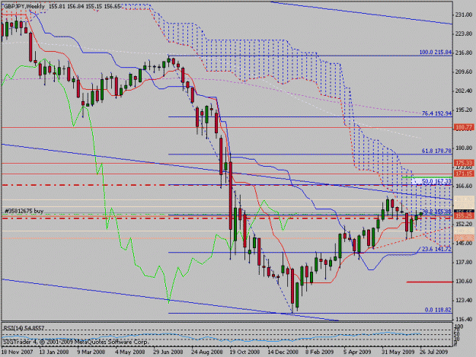Click the light blue RSI line in indicator panel
The width and height of the screenshot is (476, 357).
point(212,336)
